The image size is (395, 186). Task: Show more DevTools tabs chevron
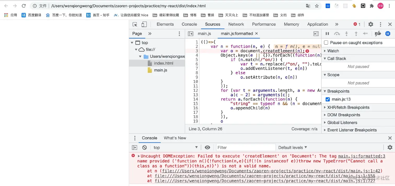click(337, 24)
